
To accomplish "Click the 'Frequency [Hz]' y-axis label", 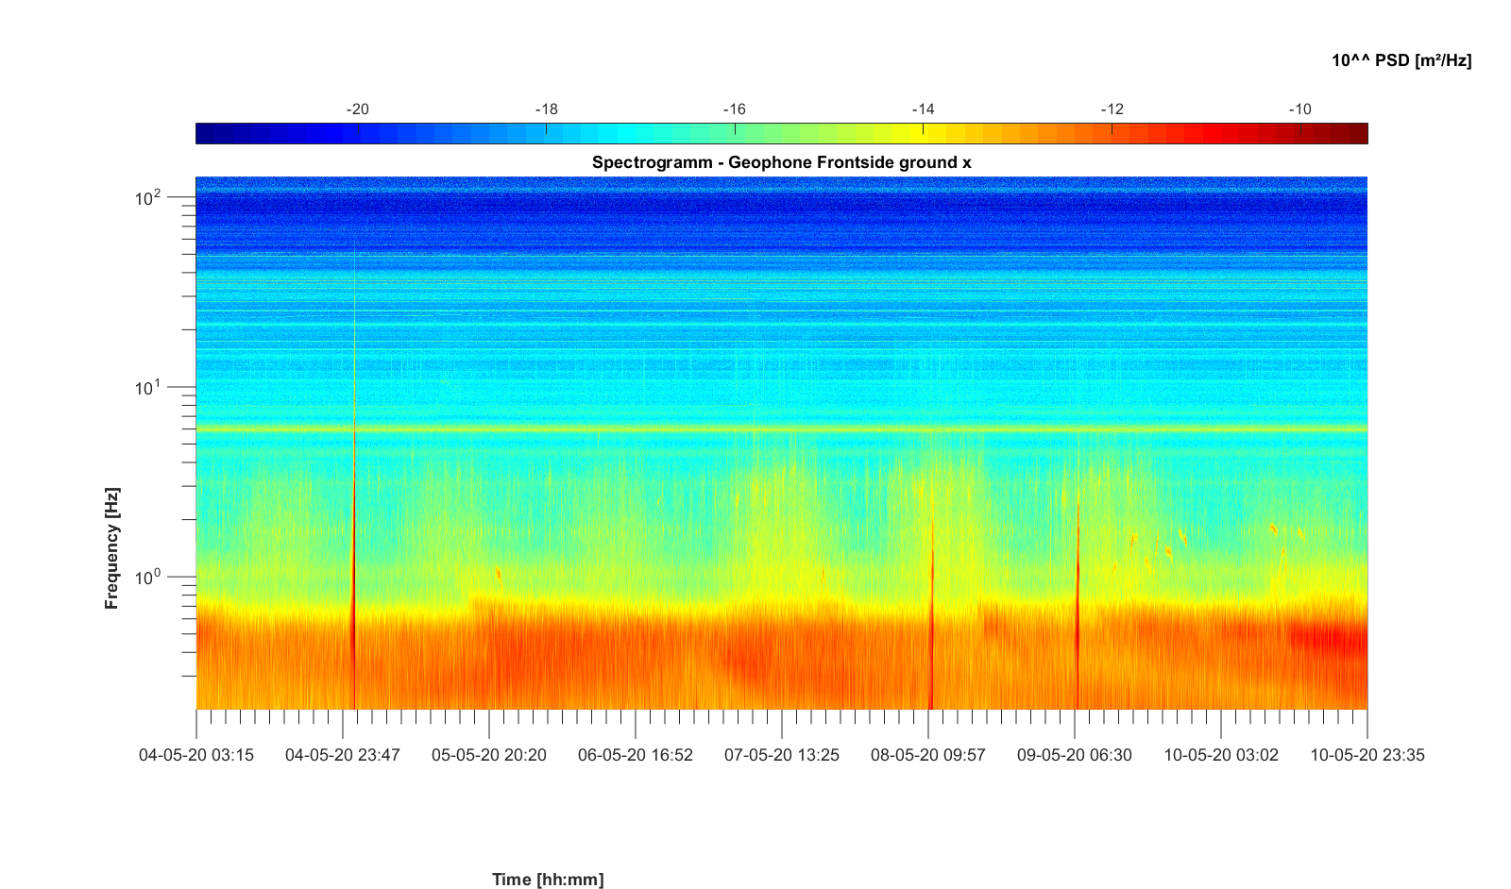I will point(112,548).
